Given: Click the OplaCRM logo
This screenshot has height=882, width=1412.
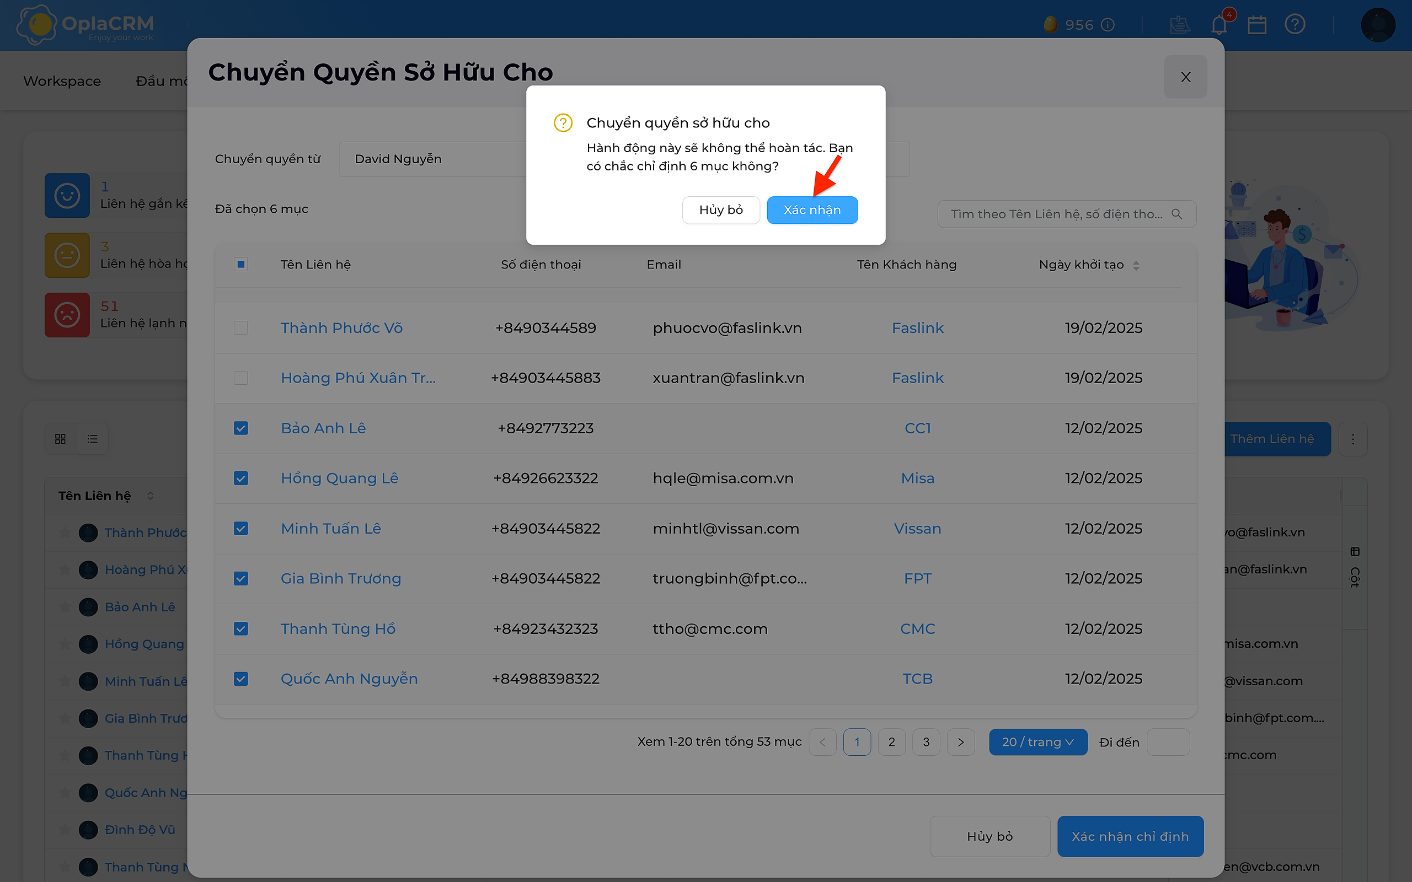Looking at the screenshot, I should (x=85, y=24).
